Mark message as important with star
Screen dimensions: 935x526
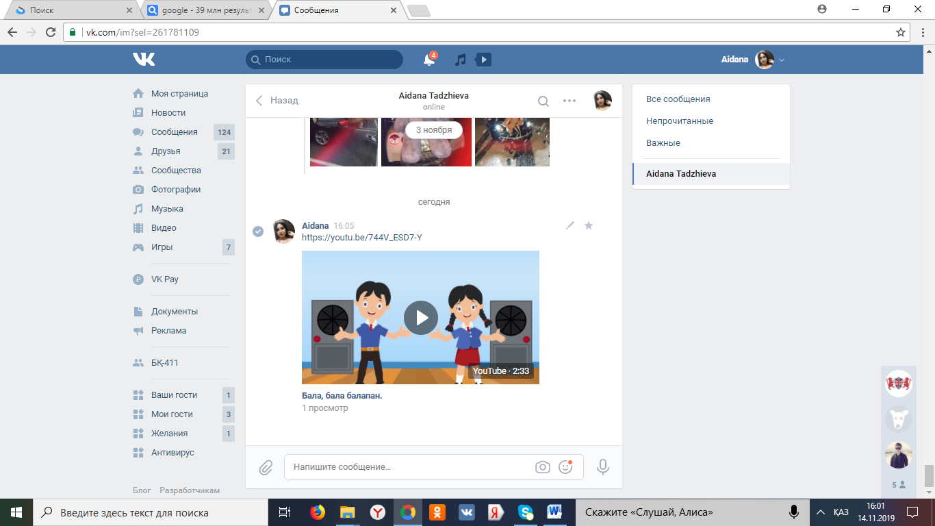click(589, 225)
